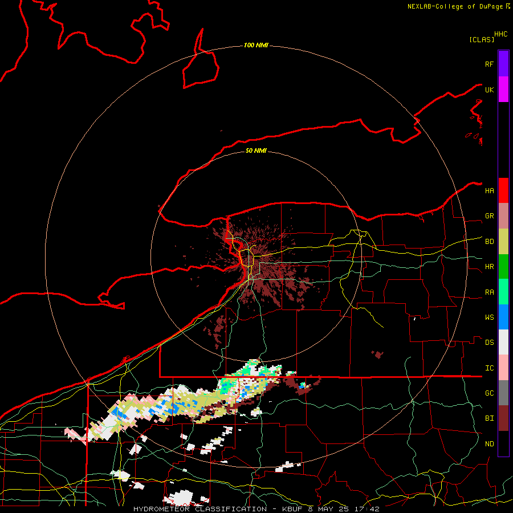Image resolution: width=513 pixels, height=513 pixels.
Task: Click the 'UK' legend label
Action: click(x=489, y=89)
